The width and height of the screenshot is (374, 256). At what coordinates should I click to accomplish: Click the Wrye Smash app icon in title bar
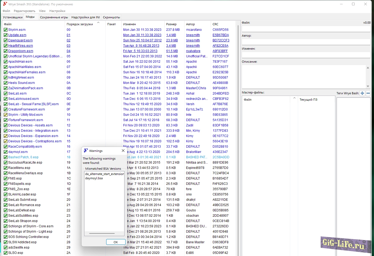(5, 4)
